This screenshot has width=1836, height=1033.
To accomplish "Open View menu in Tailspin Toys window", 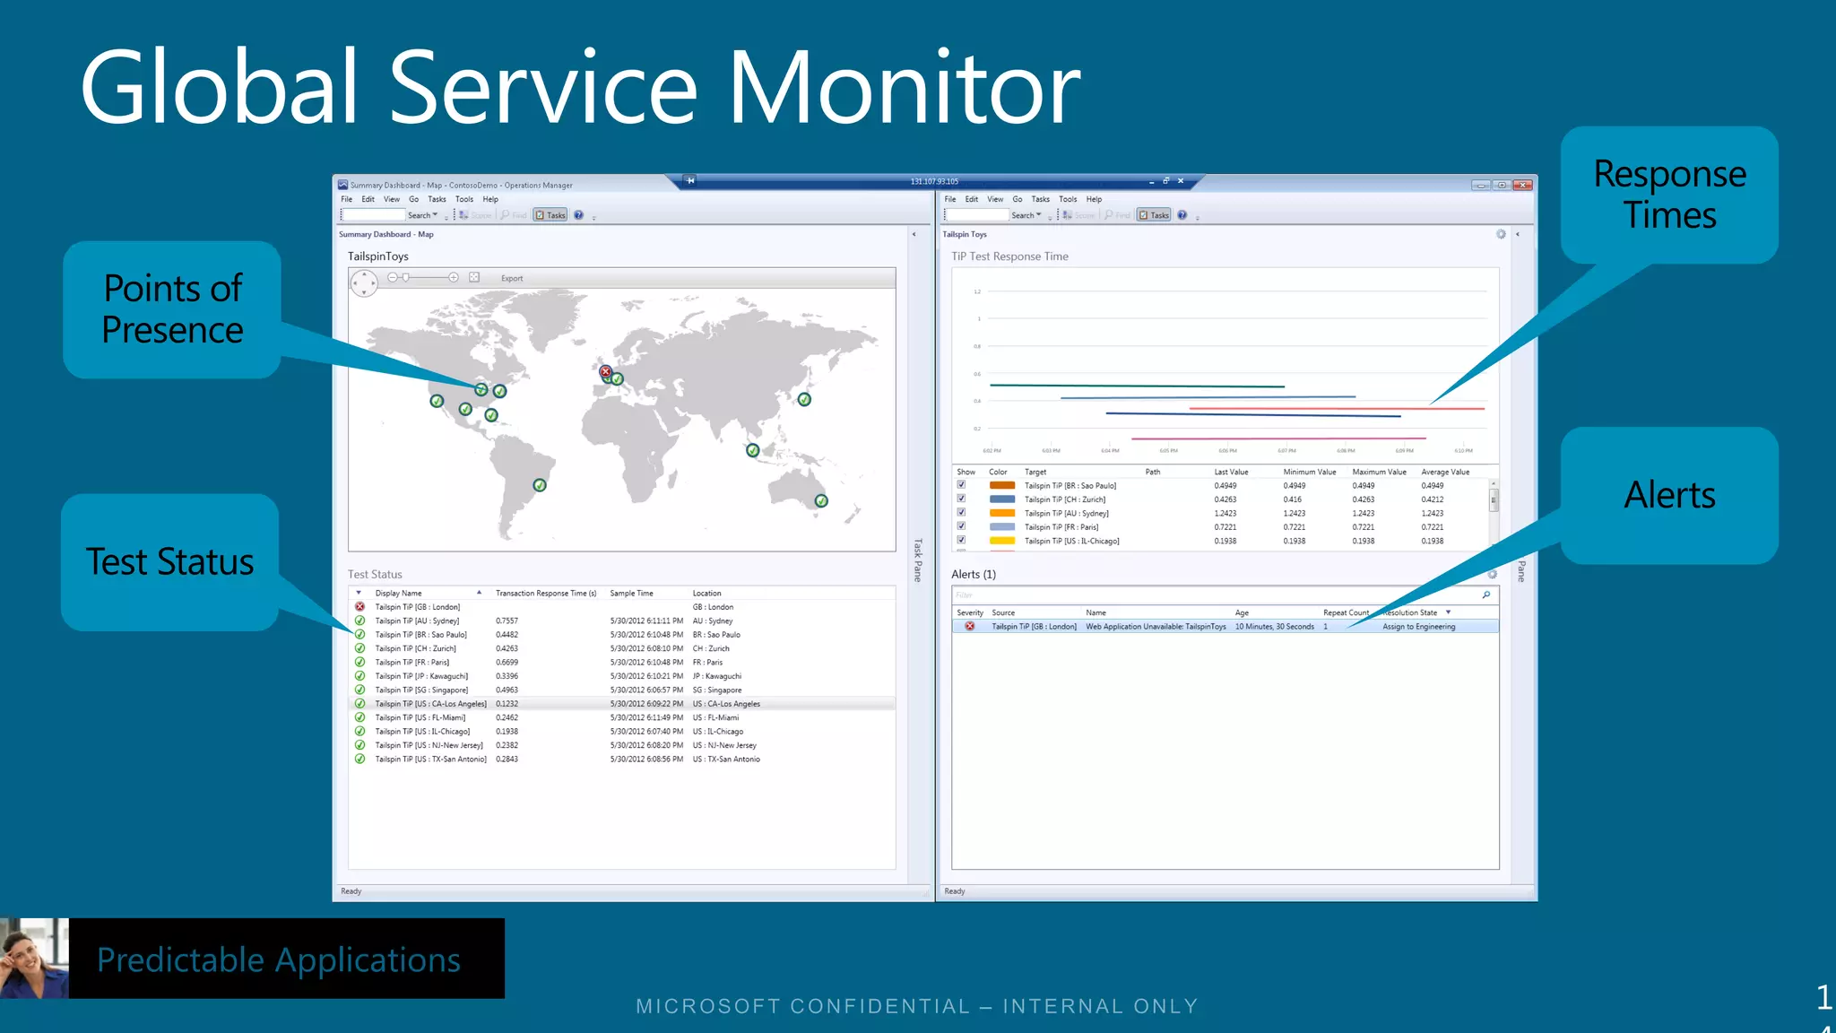I will [x=995, y=199].
